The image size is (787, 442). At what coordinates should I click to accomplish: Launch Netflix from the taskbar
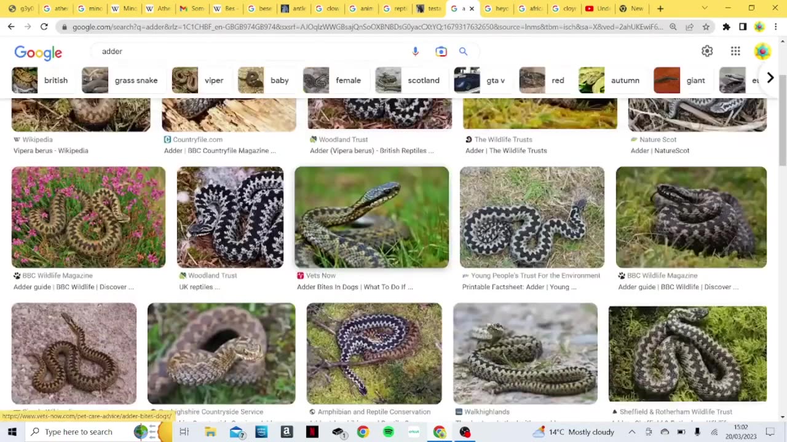click(x=312, y=432)
